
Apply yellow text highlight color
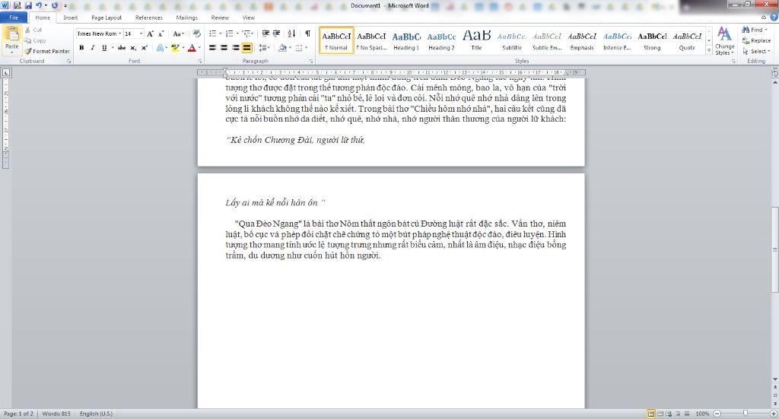175,48
